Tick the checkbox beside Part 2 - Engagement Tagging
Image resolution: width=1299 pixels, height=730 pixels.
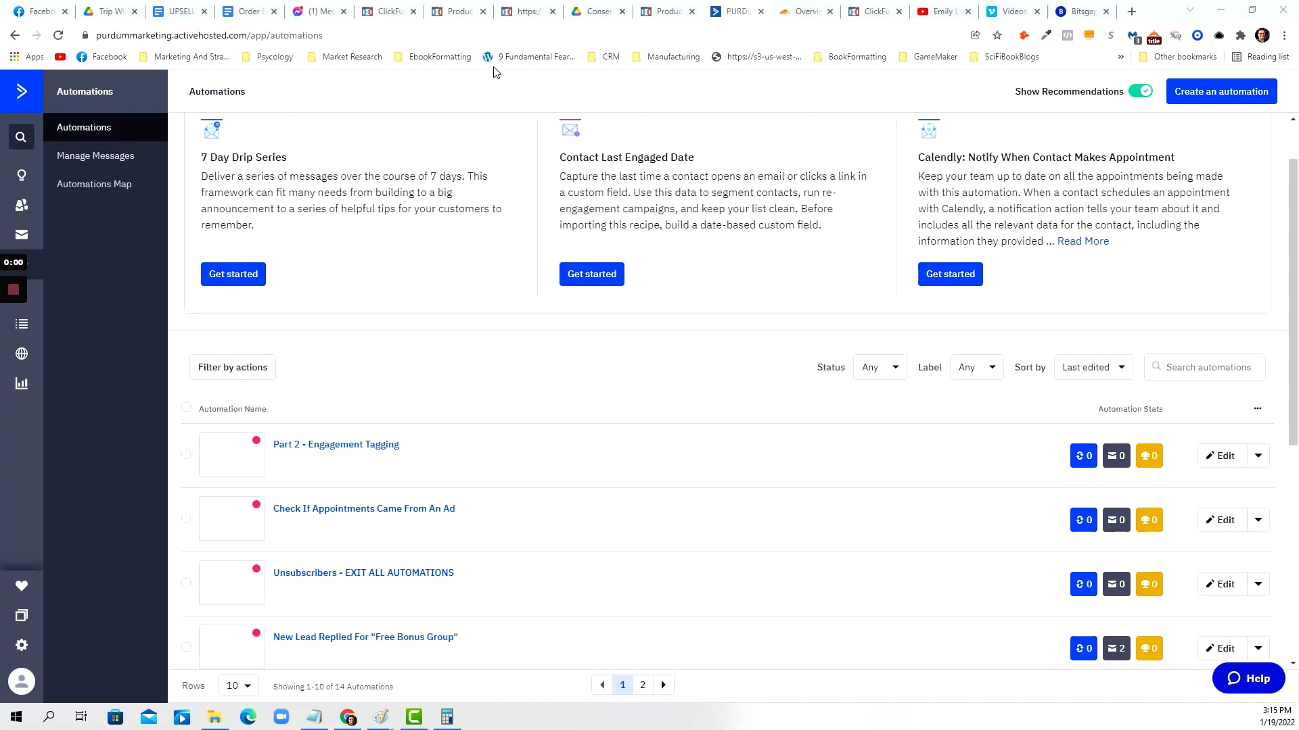pos(186,454)
